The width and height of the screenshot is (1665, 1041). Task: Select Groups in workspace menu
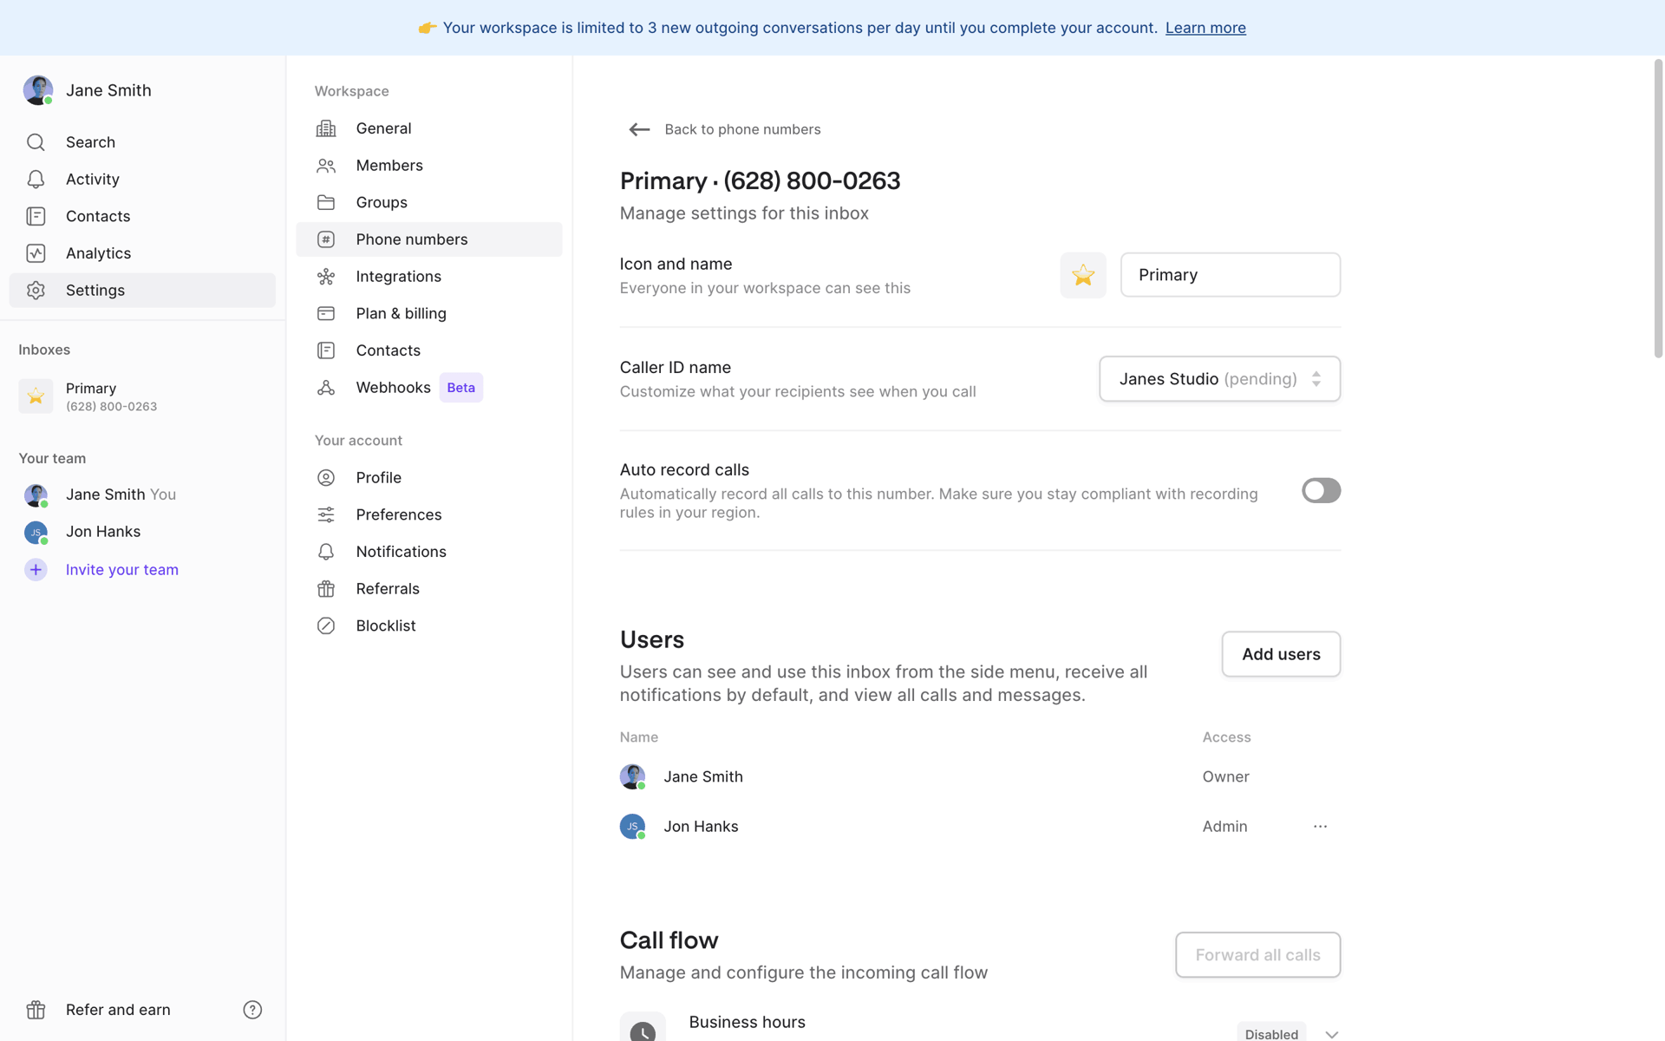point(428,202)
